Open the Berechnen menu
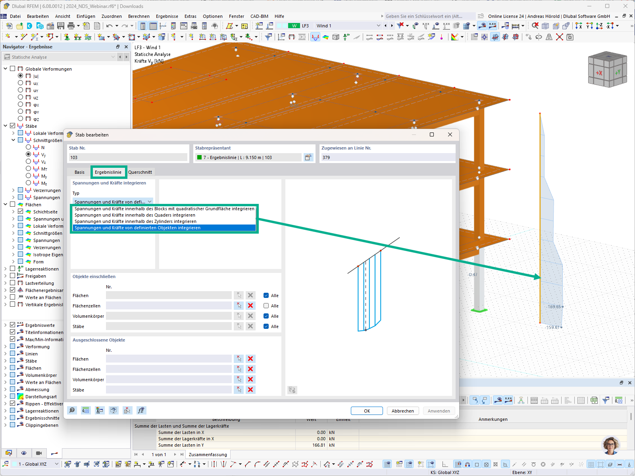 139,16
